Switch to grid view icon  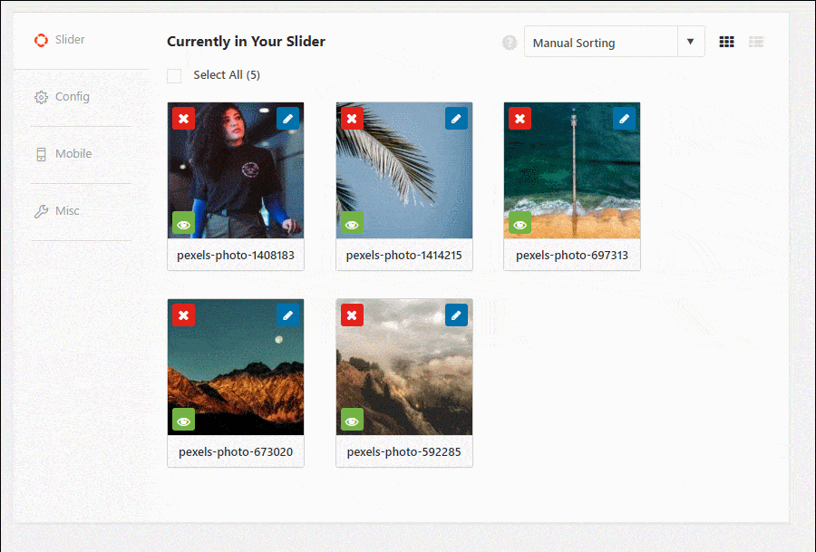tap(726, 42)
